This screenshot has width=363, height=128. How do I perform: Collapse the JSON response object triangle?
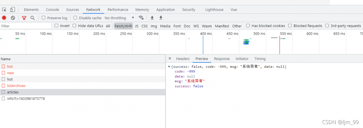click(x=169, y=67)
